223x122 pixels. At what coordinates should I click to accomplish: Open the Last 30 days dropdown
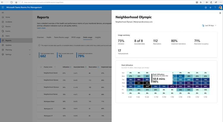(x=209, y=26)
